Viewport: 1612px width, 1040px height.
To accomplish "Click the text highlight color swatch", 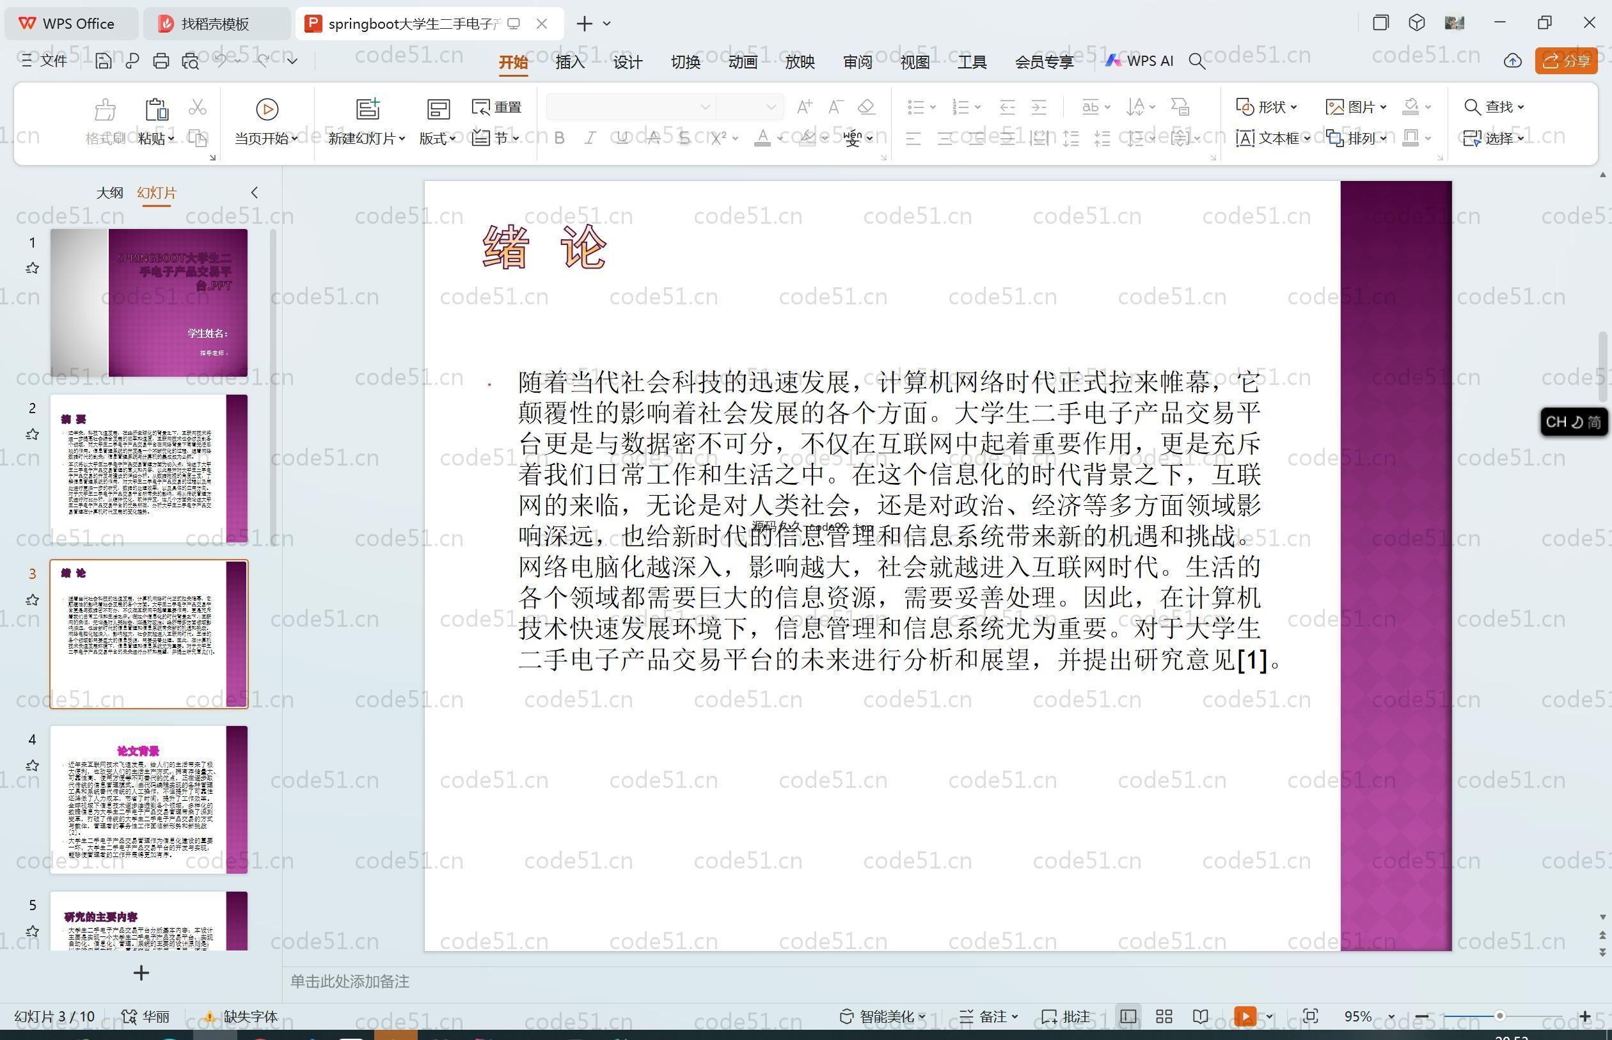I will tap(807, 138).
